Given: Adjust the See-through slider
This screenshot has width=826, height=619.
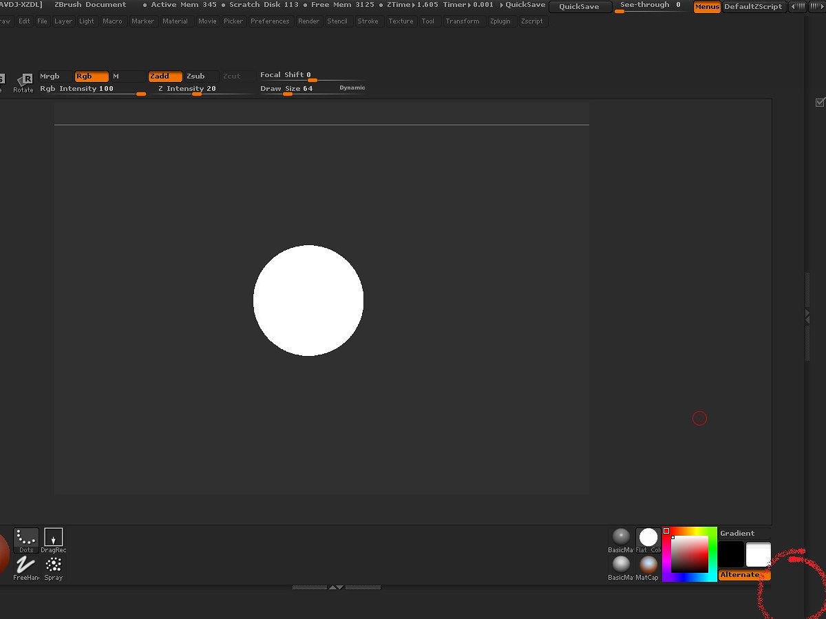Looking at the screenshot, I should tap(650, 6).
